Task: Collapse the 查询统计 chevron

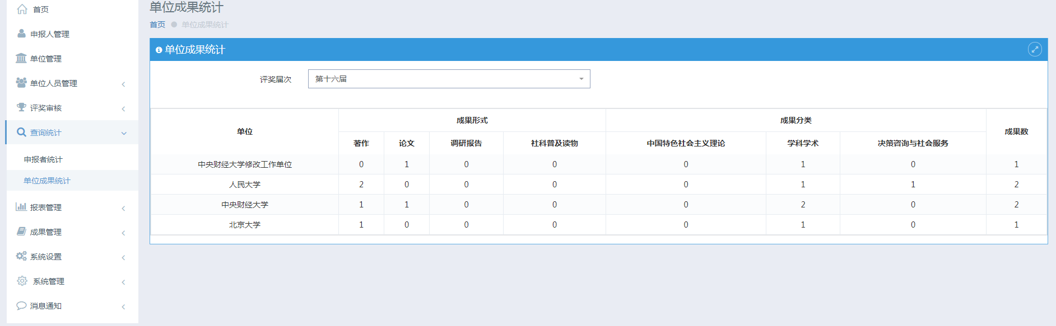Action: click(x=124, y=133)
